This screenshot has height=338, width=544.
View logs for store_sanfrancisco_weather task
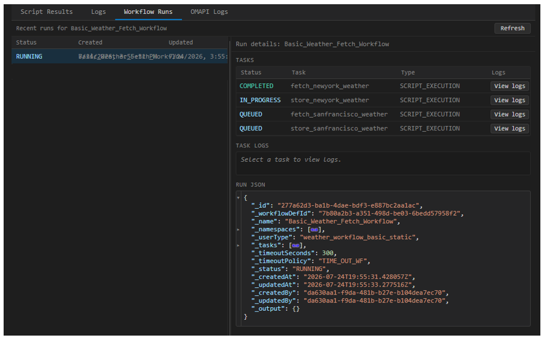(x=510, y=129)
